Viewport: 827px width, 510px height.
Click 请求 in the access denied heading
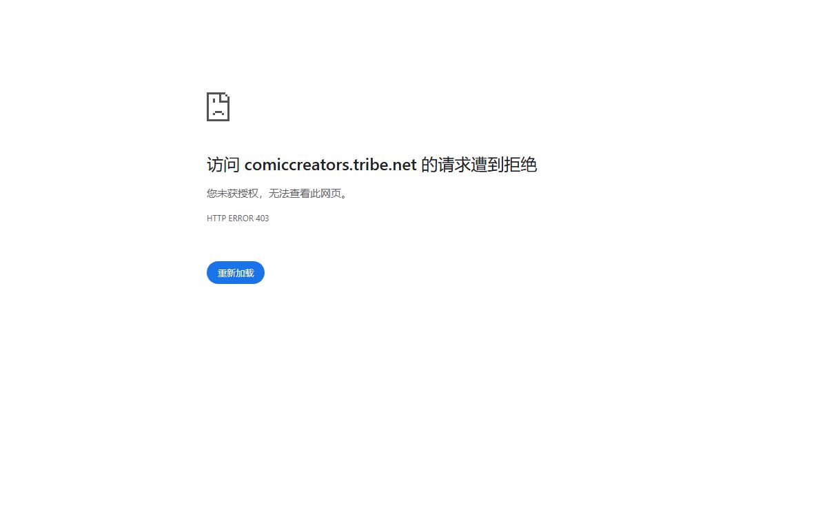[454, 165]
